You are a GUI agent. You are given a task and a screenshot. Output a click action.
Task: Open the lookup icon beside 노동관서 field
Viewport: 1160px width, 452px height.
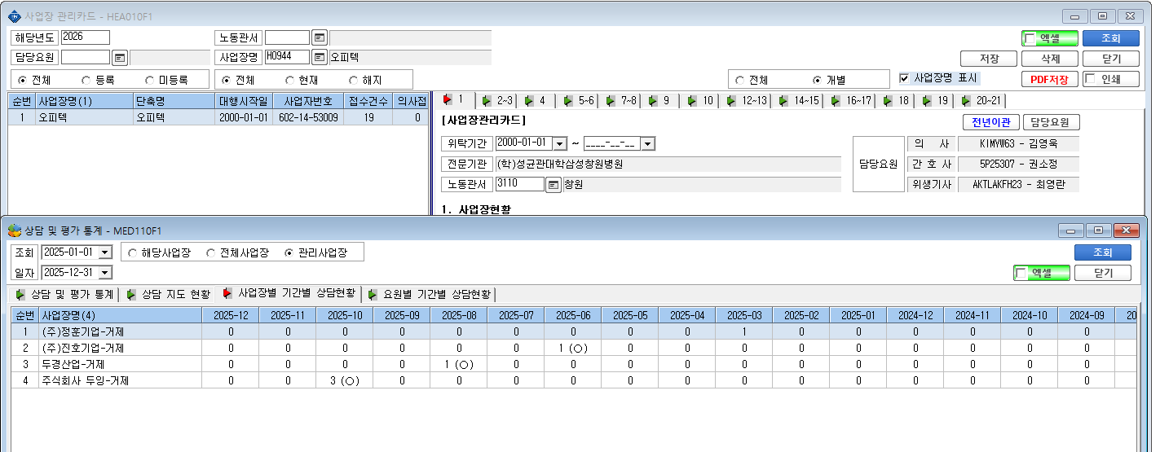[x=320, y=37]
